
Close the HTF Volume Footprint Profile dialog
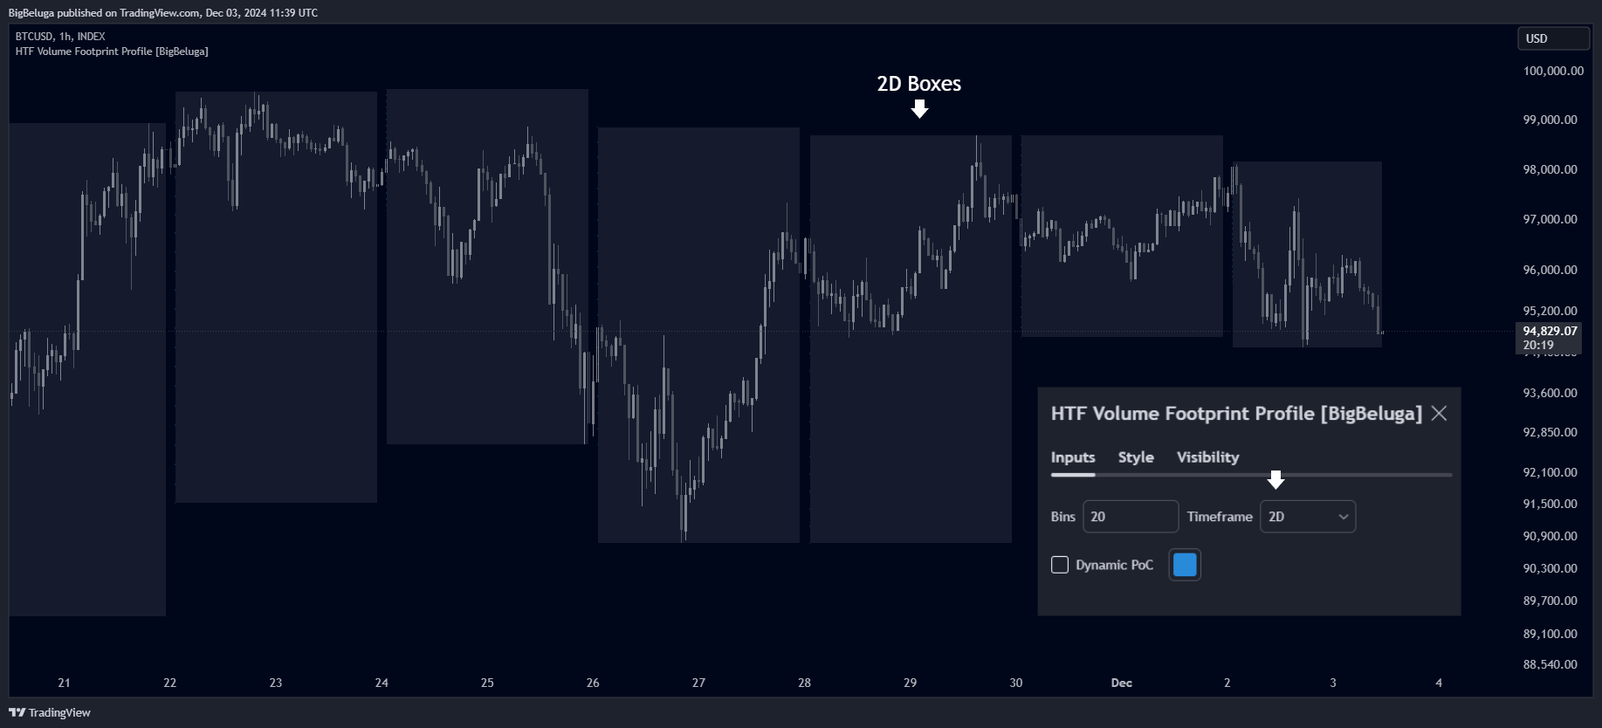click(1439, 414)
